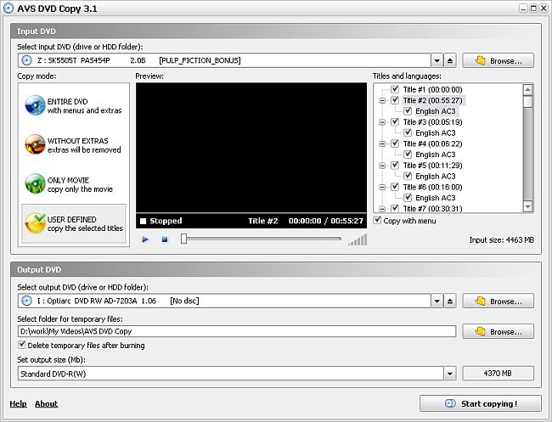Toggle English AC3 under Title #4
The width and height of the screenshot is (552, 422).
tap(408, 155)
